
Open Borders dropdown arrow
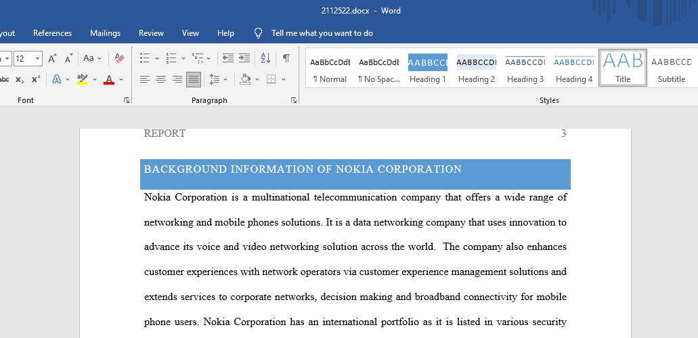[x=284, y=80]
